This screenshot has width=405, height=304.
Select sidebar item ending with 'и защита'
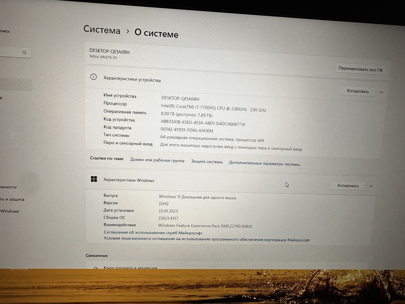pos(12,199)
